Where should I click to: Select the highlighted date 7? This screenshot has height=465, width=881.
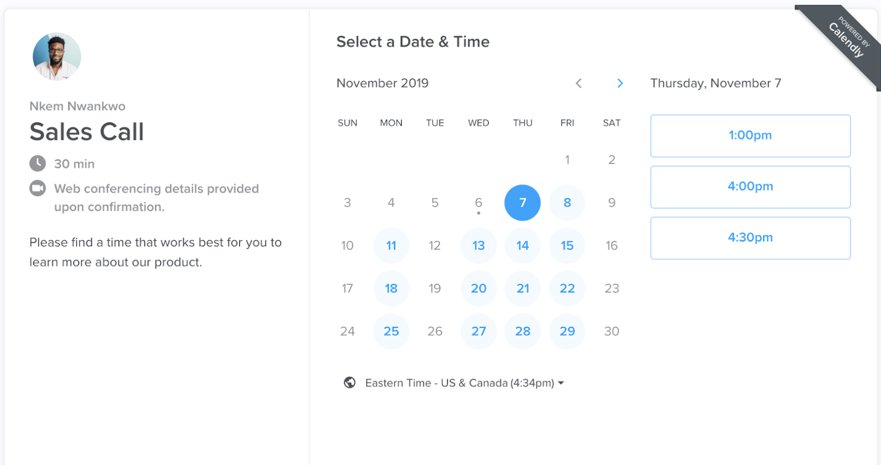[x=523, y=203]
